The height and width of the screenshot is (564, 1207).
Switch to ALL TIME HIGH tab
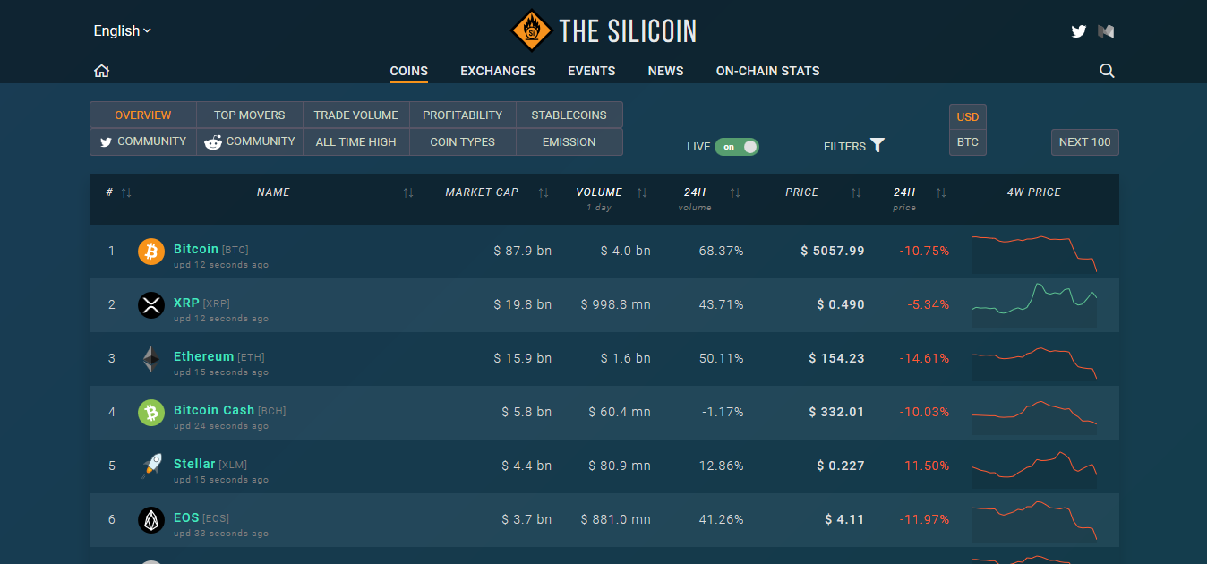(356, 141)
